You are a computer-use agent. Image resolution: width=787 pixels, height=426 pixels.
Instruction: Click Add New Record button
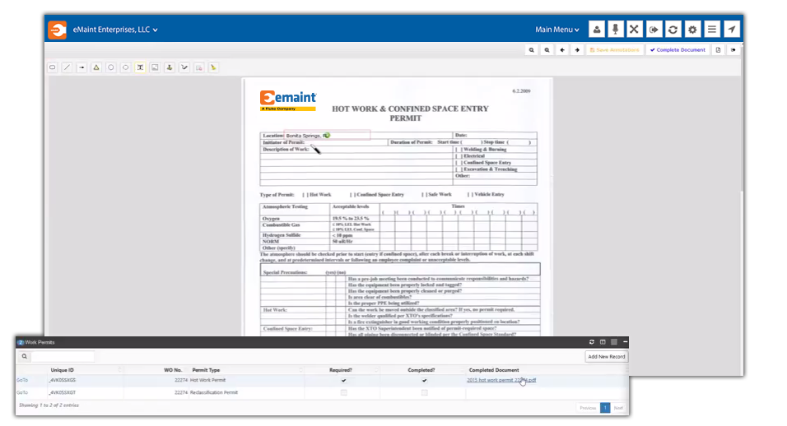pos(607,356)
